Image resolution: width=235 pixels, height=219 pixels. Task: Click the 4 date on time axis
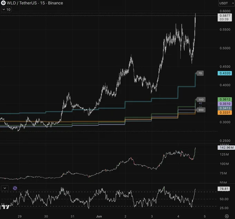(x=178, y=216)
